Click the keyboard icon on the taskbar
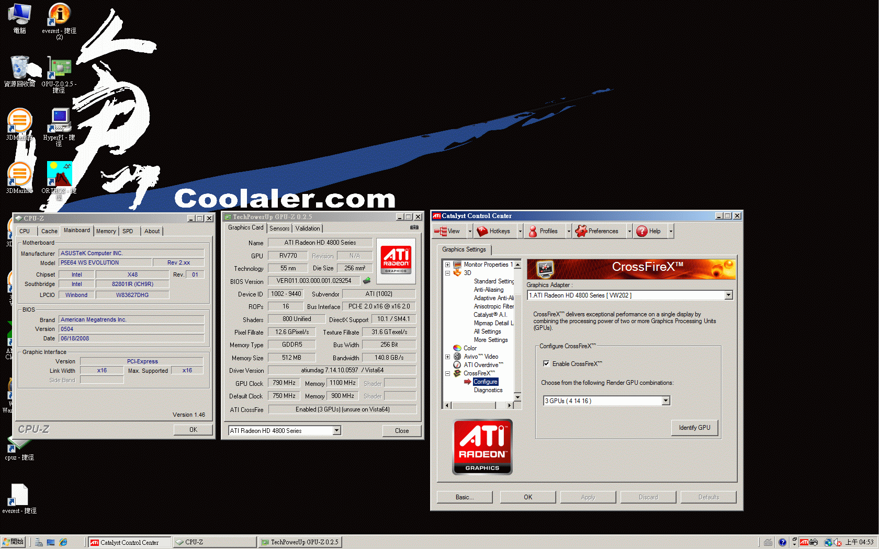 tap(768, 542)
